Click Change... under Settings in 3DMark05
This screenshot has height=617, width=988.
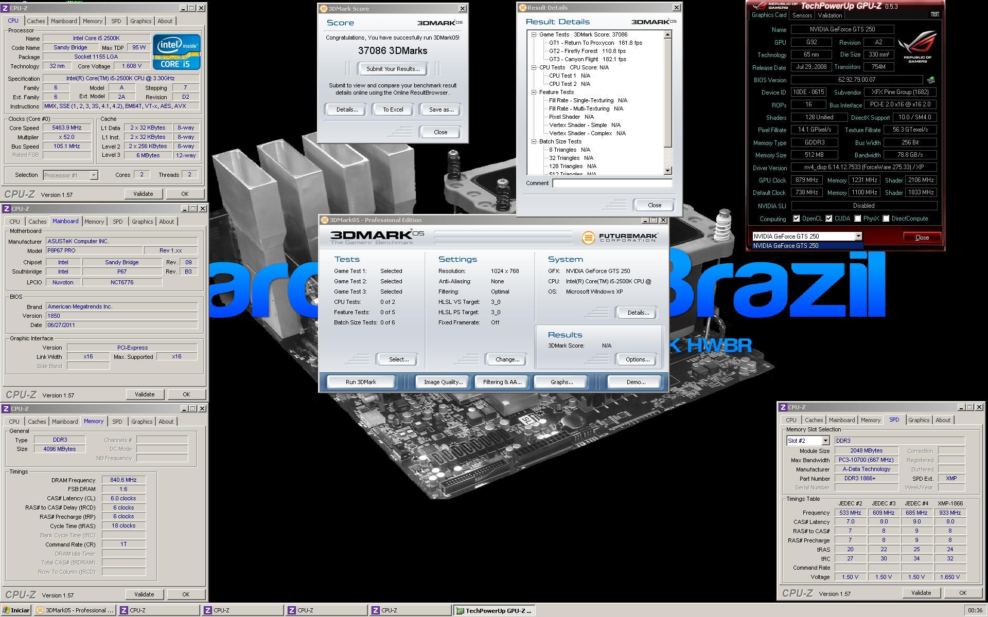(x=507, y=359)
